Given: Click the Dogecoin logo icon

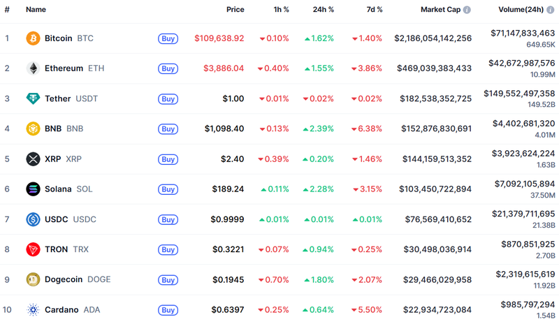Looking at the screenshot, I should pyautogui.click(x=33, y=279).
